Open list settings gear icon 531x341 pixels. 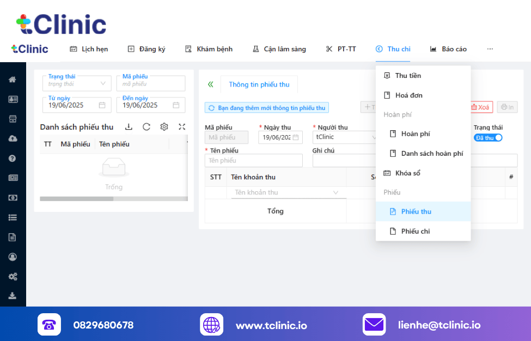point(164,127)
